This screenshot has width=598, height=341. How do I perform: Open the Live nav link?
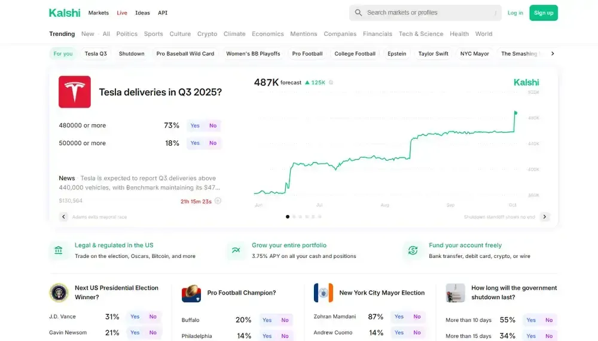pyautogui.click(x=122, y=13)
